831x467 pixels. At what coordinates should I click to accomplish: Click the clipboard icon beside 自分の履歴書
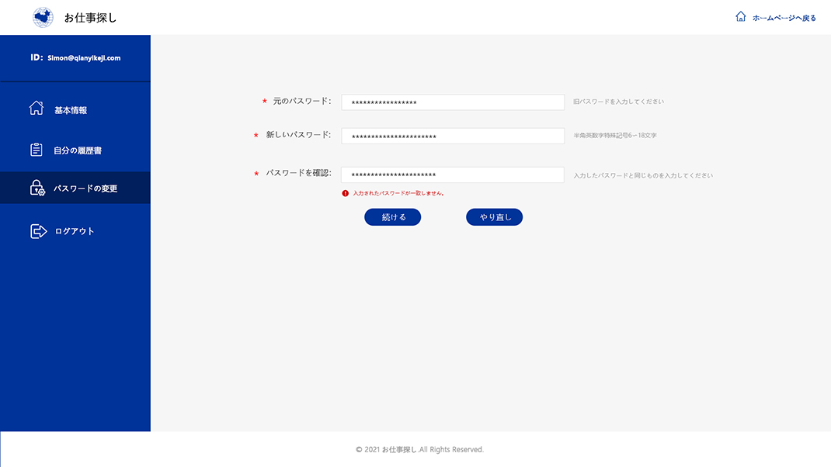tap(37, 150)
